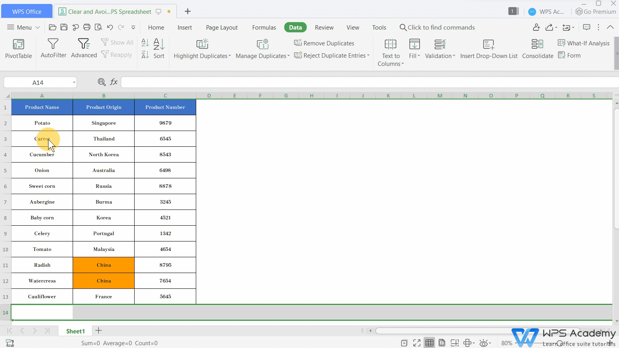This screenshot has width=619, height=348.
Task: Open the Advanced filter option
Action: [84, 49]
